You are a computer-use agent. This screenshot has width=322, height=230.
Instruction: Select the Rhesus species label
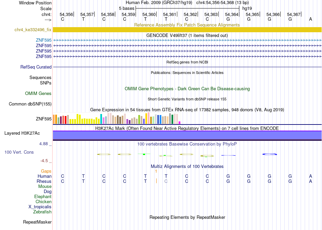tap(44, 181)
